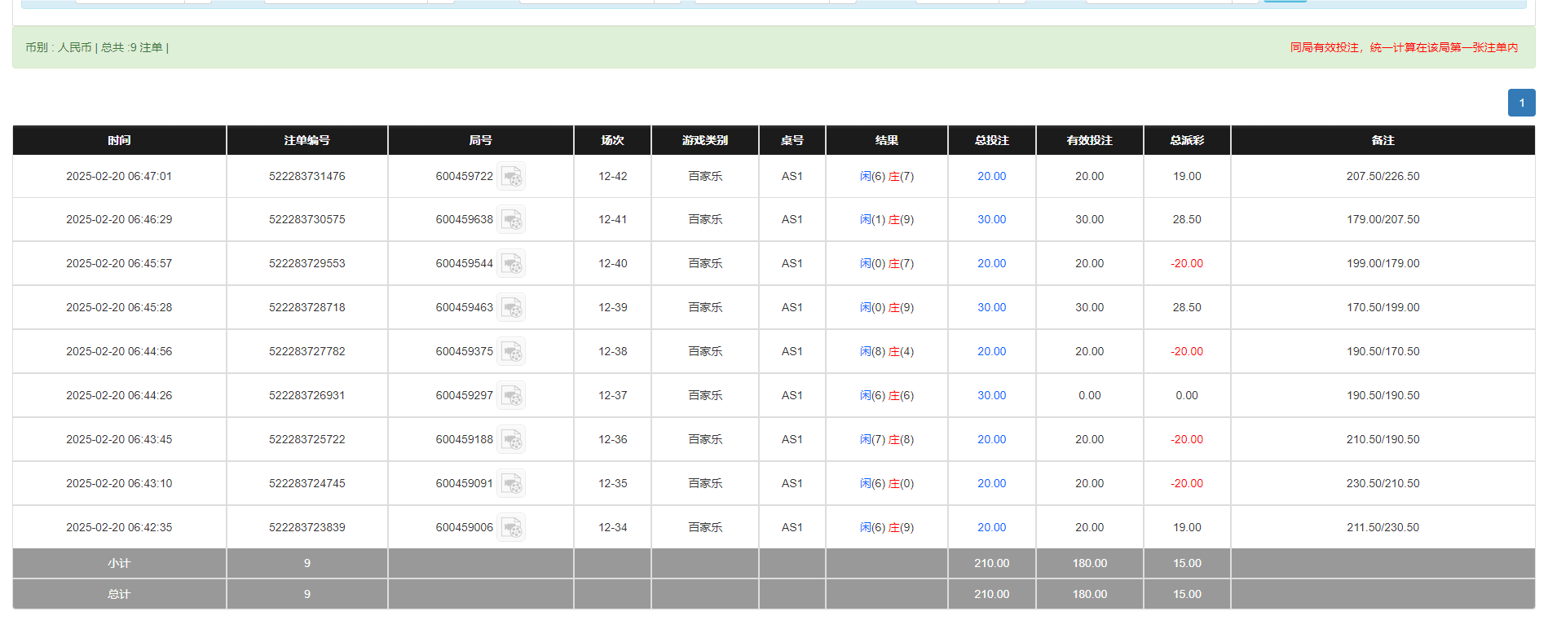The image size is (1548, 629).
Task: Open replay icon for round 600459297
Action: [x=511, y=396]
